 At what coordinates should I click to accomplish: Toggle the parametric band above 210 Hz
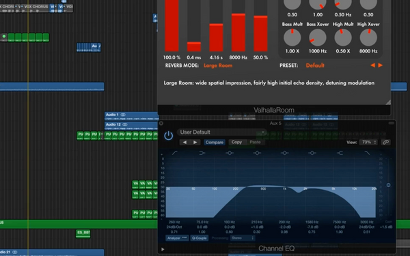[x=257, y=153]
